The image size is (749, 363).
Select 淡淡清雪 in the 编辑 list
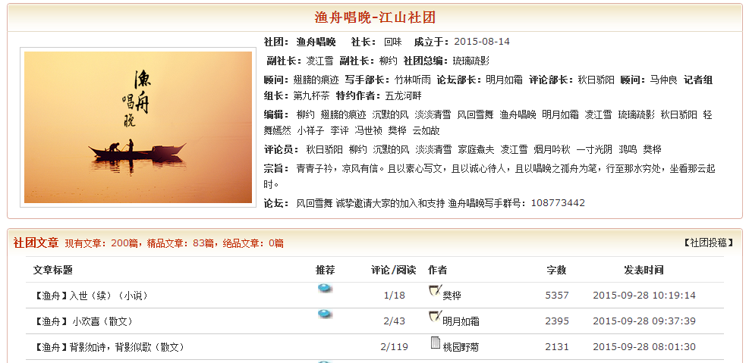tap(433, 115)
